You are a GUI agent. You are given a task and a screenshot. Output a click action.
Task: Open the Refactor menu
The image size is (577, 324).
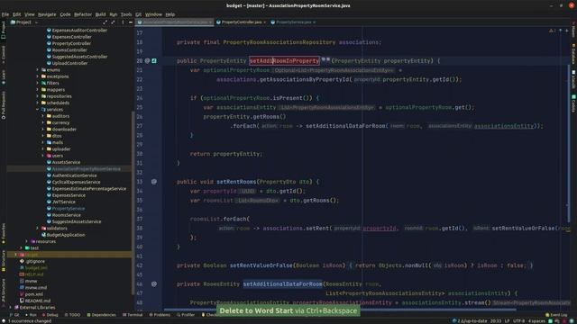(x=83, y=14)
